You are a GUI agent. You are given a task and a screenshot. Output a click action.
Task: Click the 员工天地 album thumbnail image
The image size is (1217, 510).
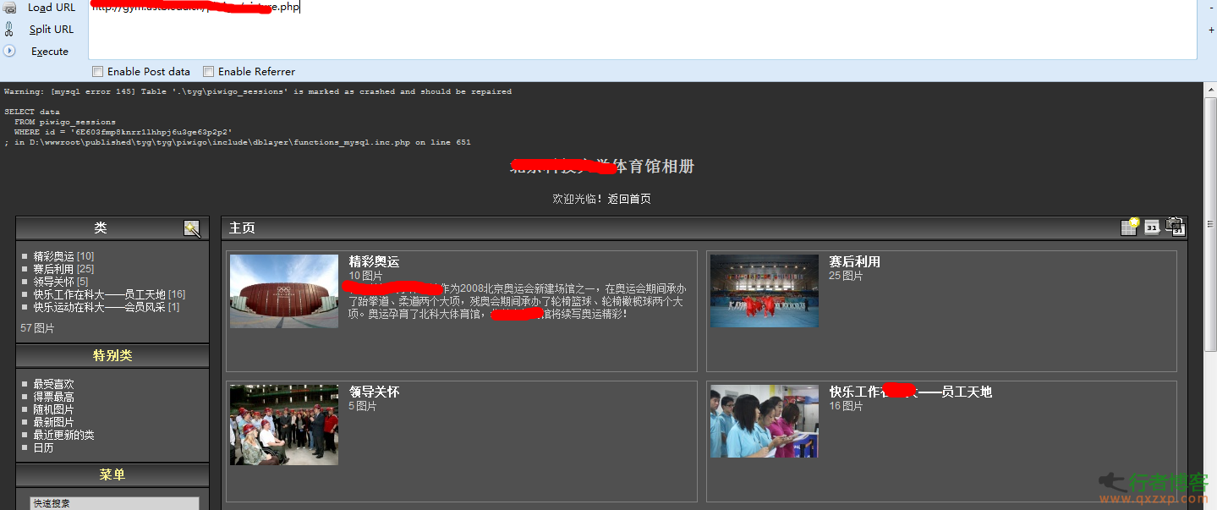coord(765,421)
